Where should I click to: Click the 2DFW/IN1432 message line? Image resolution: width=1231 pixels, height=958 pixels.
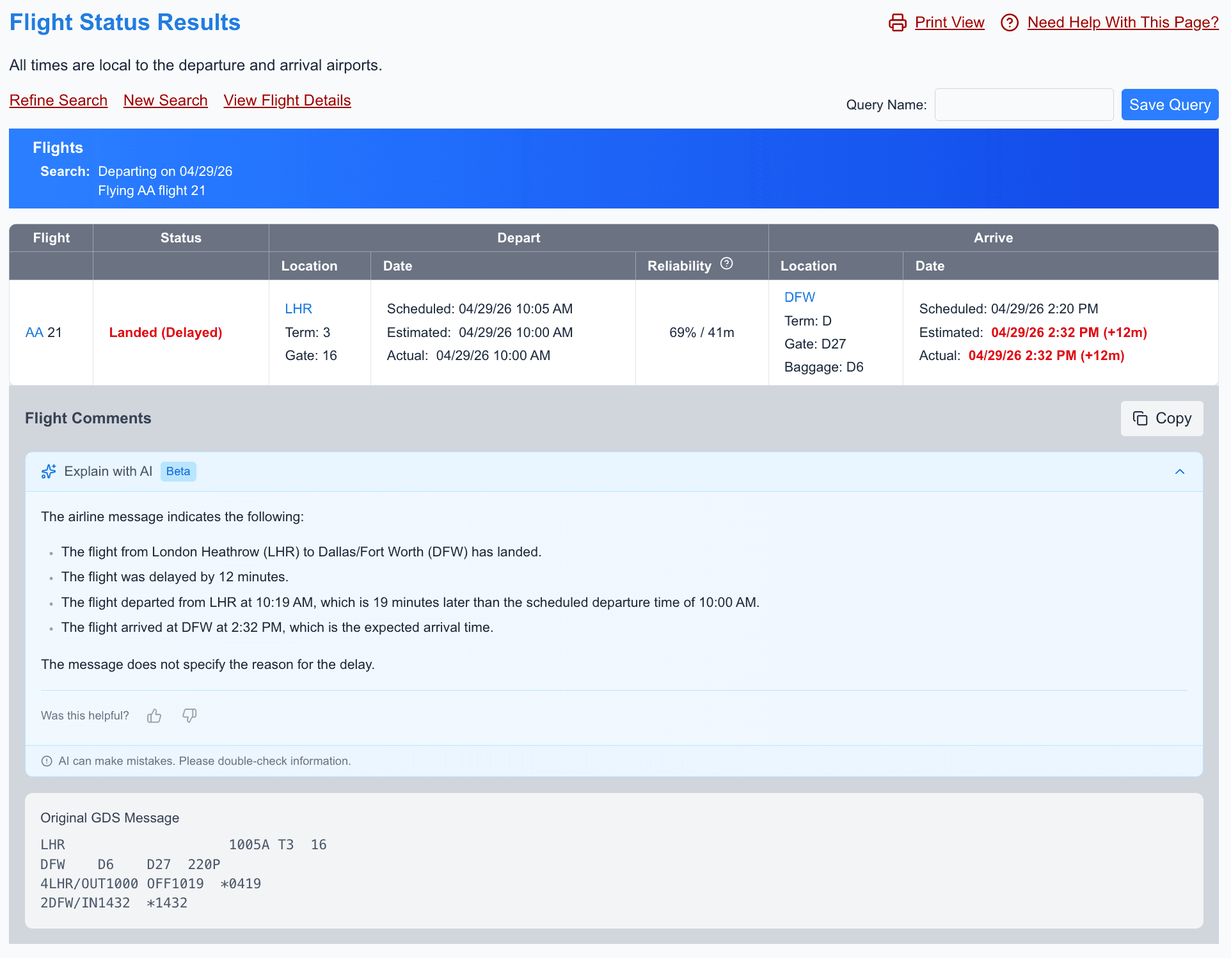click(x=114, y=903)
